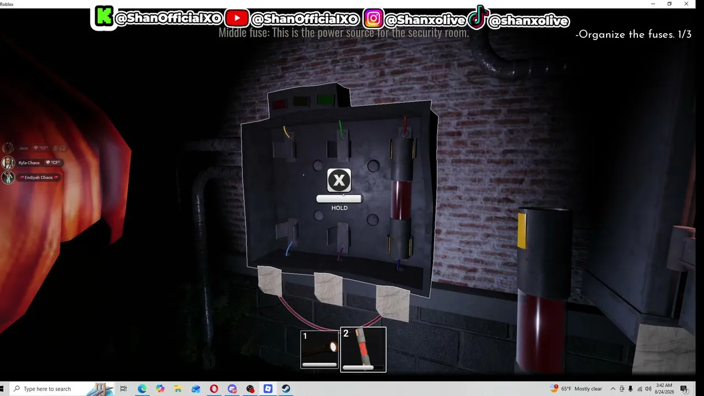Screen dimensions: 704x396
Task: Open the Windows Start menu
Action: click(x=3, y=389)
